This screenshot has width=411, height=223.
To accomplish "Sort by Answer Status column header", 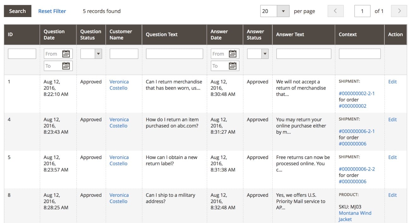I will click(258, 34).
